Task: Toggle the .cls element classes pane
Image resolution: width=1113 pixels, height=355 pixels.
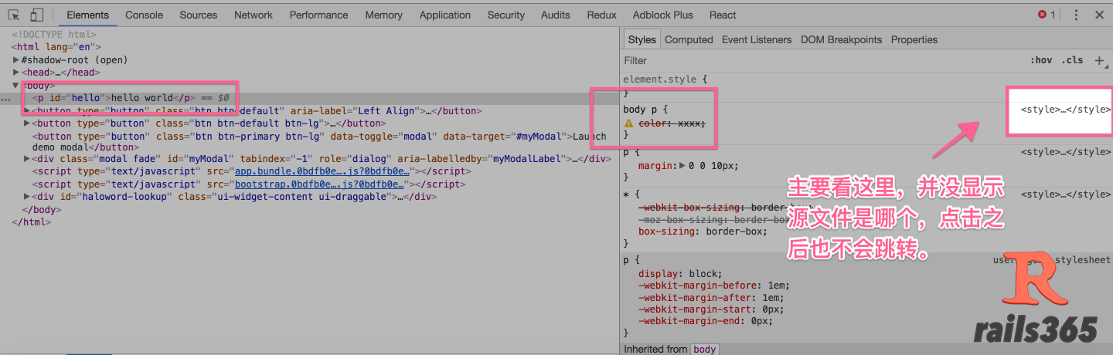Action: click(x=1072, y=60)
